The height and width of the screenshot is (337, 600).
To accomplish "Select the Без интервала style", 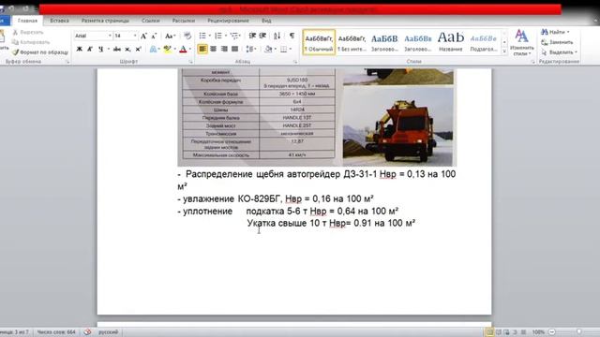I will click(x=352, y=42).
